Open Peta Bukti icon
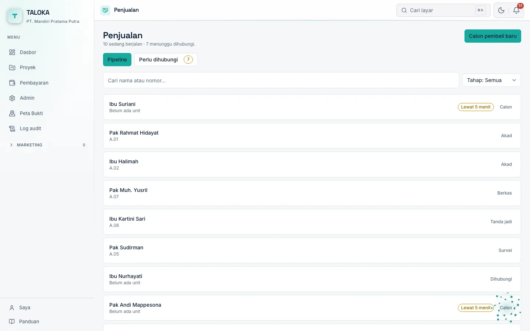 (x=12, y=113)
